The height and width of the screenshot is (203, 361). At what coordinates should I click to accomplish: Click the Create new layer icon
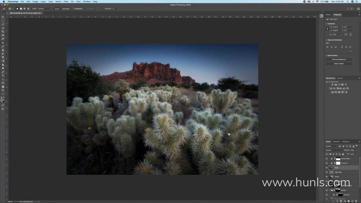tap(352, 201)
